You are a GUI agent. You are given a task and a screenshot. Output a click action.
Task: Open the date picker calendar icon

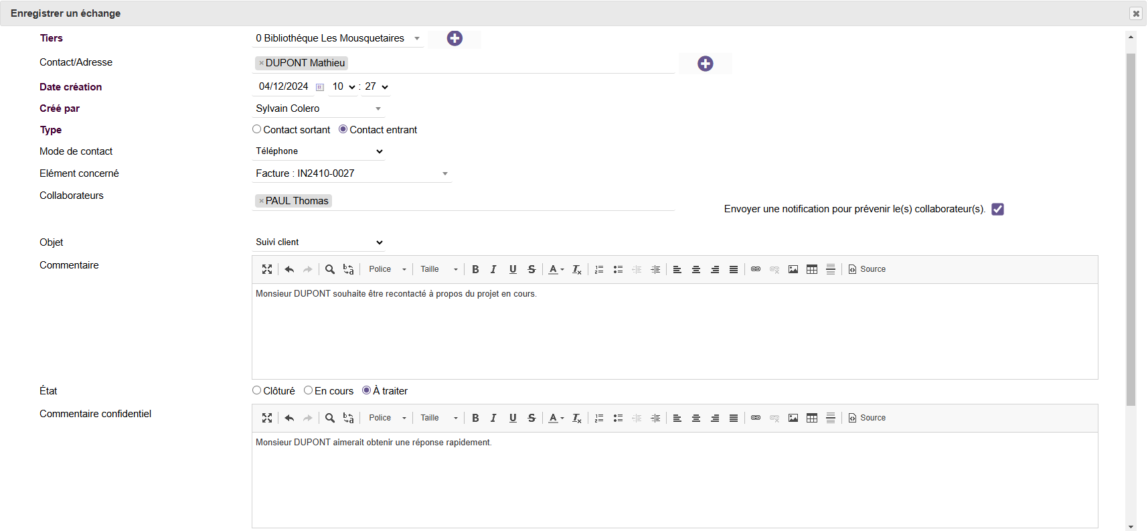point(320,87)
